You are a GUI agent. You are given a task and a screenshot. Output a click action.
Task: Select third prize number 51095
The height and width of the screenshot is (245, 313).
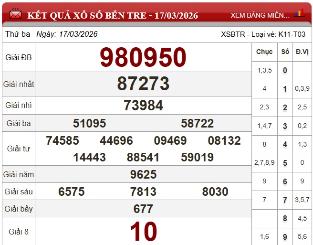point(89,124)
